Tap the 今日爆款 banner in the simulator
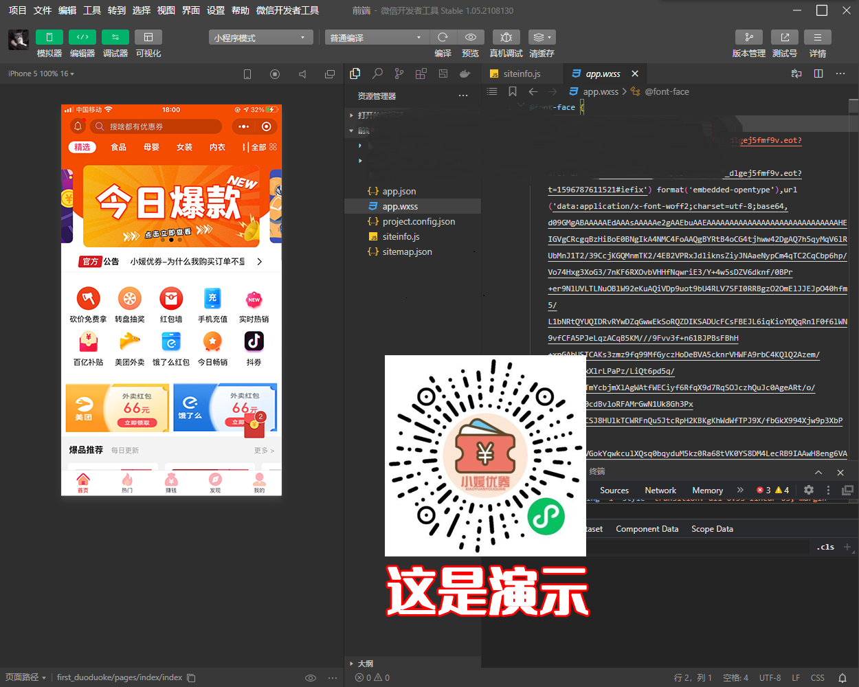859x687 pixels. pos(171,205)
